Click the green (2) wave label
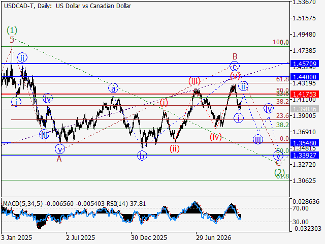This screenshot has width=325, height=244. (x=279, y=172)
